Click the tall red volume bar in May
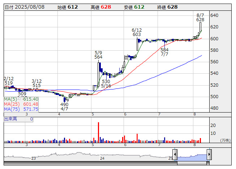 (x=98, y=132)
